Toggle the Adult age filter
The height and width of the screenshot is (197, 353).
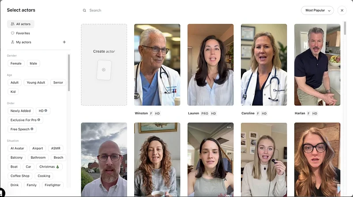(x=15, y=83)
